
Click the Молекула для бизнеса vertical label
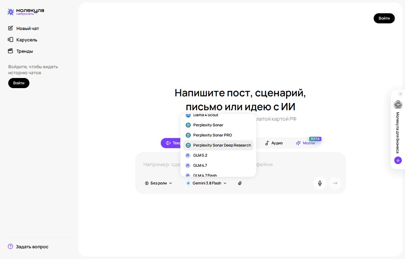pyautogui.click(x=398, y=133)
